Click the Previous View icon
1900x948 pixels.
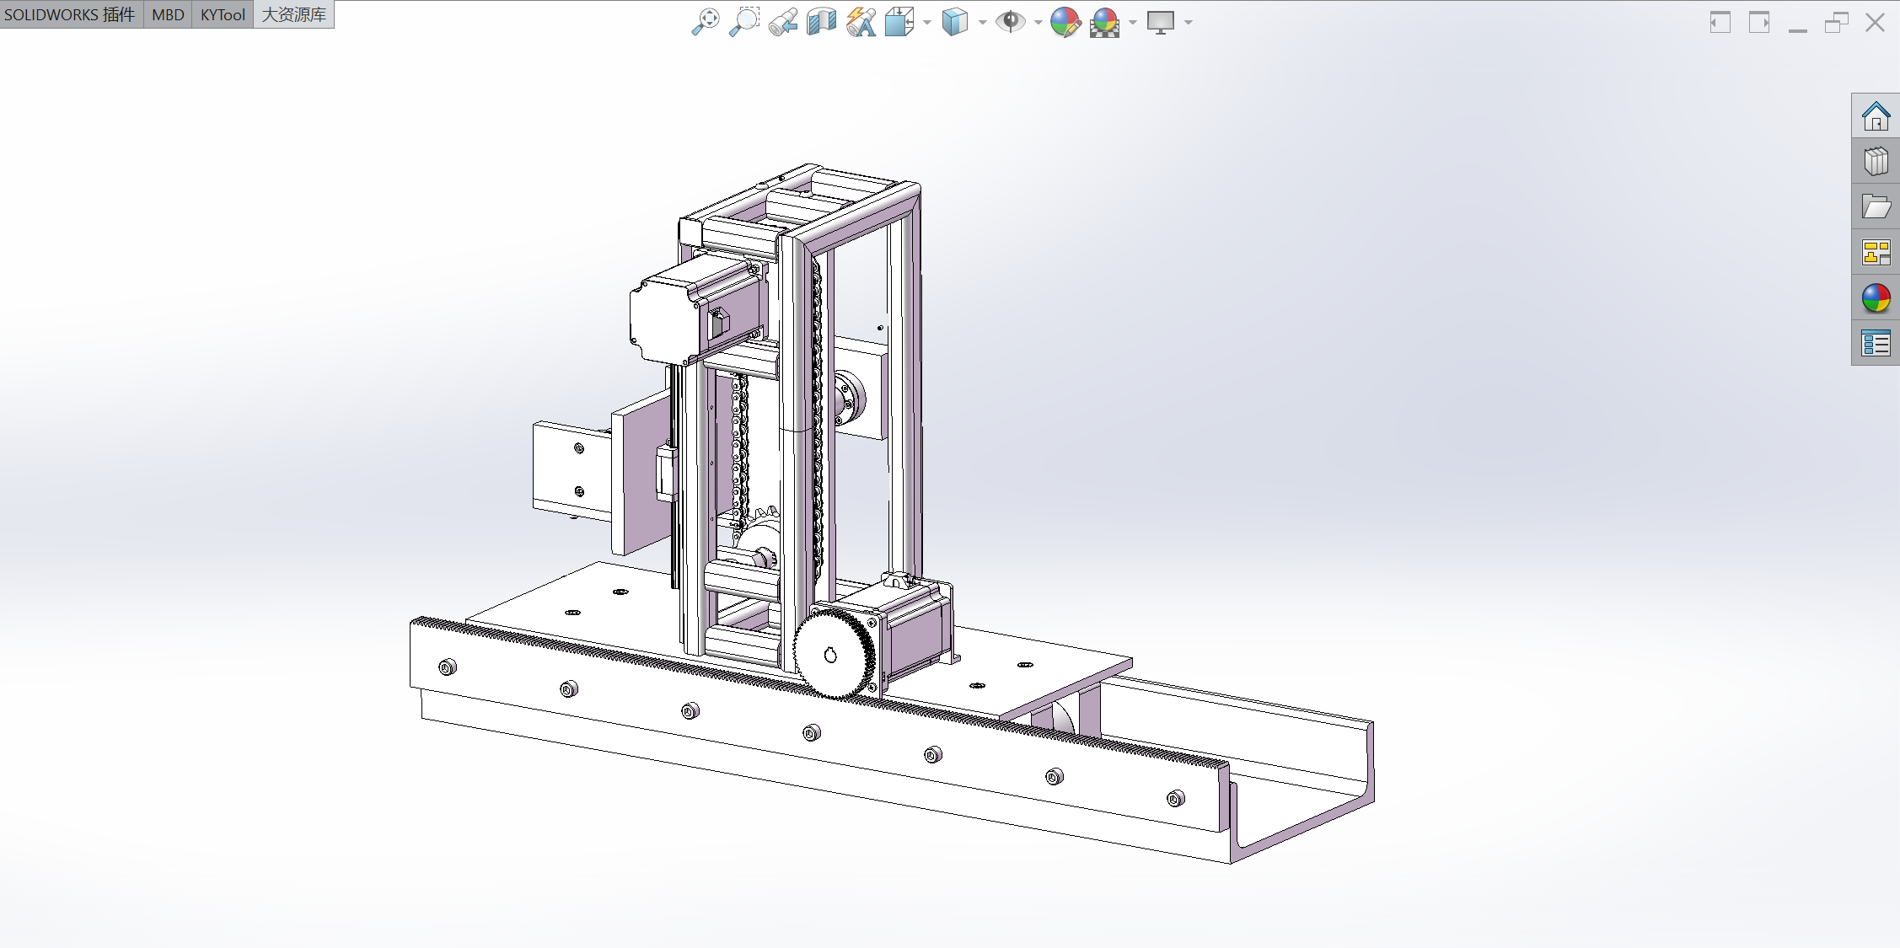coord(783,22)
